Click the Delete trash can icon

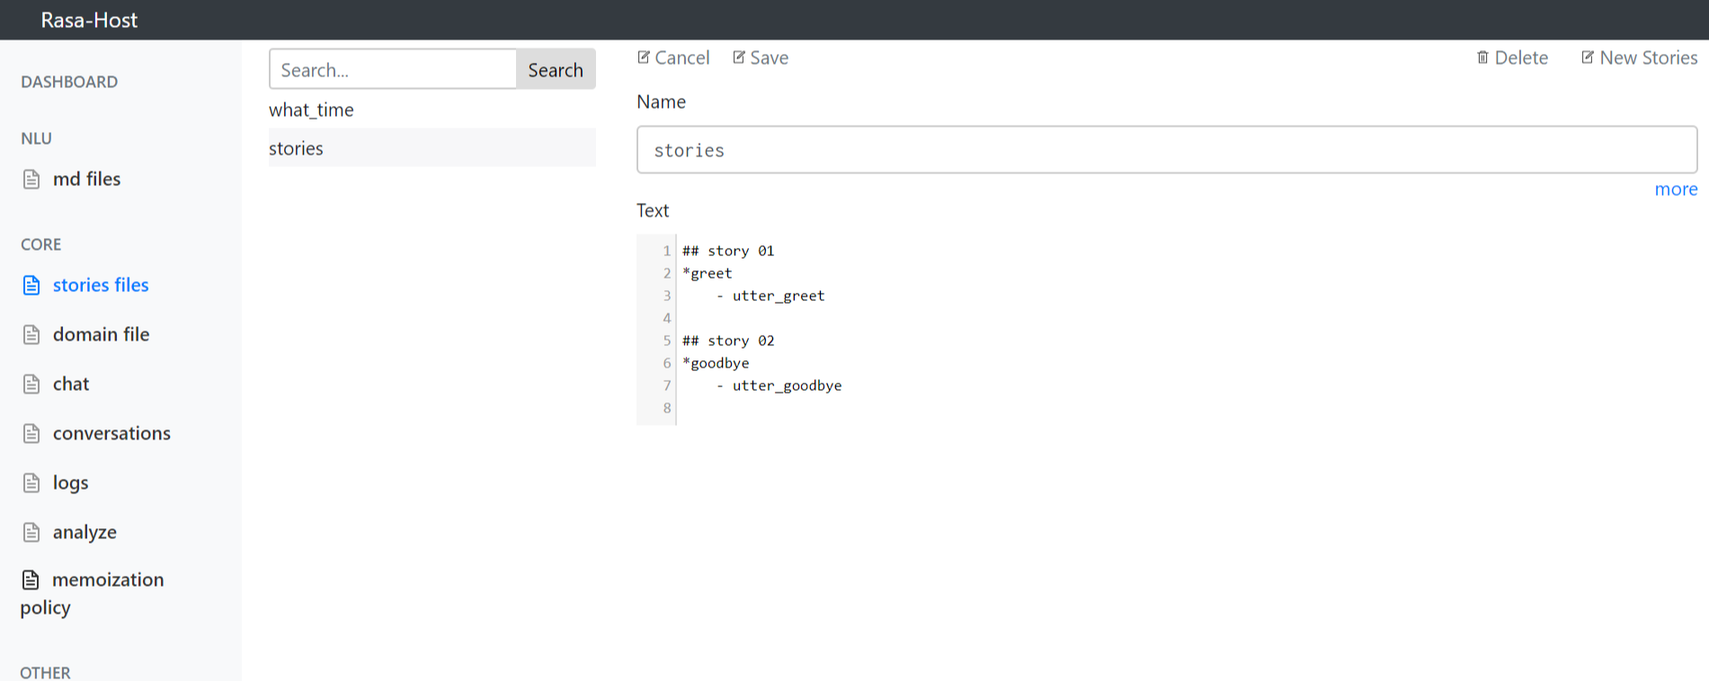[x=1482, y=57]
